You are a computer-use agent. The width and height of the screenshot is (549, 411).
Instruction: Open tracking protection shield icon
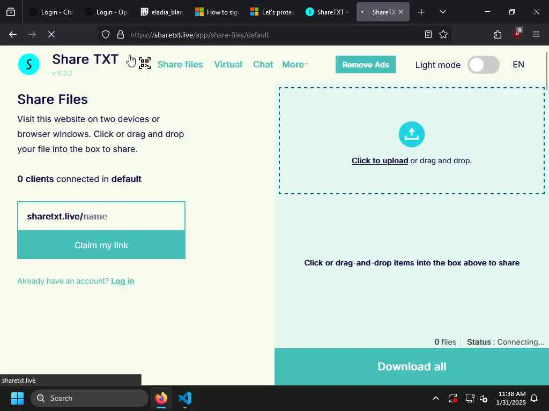tap(106, 35)
